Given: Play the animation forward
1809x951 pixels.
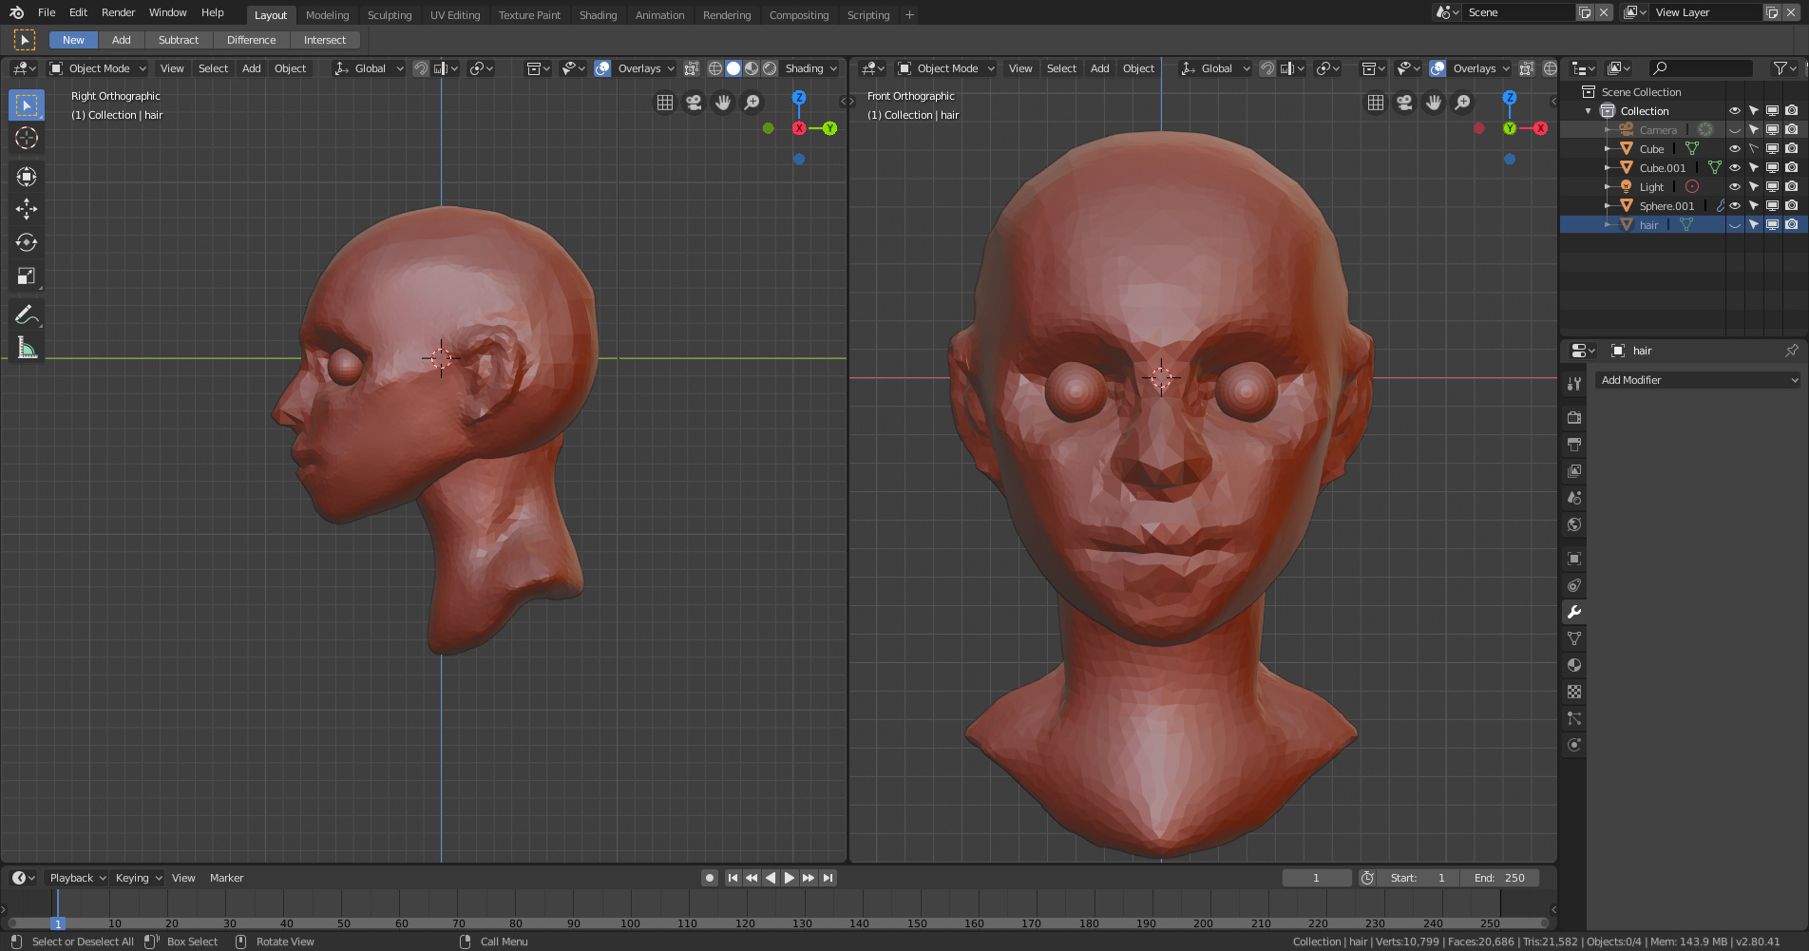Looking at the screenshot, I should pos(790,878).
